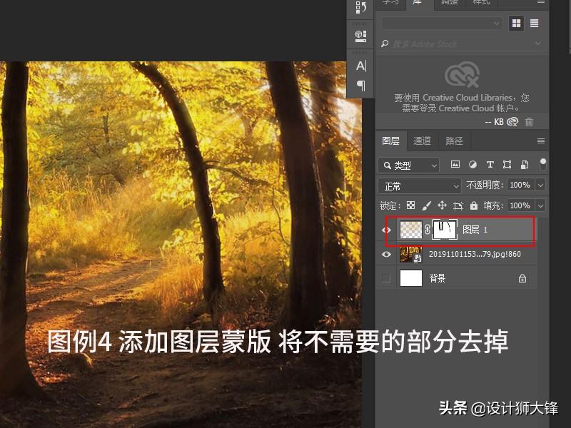Select the white 背景 layer thumbnail
The image size is (571, 428).
[x=411, y=278]
